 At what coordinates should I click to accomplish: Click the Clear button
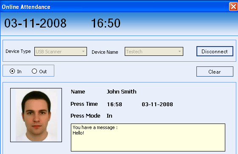(215, 71)
